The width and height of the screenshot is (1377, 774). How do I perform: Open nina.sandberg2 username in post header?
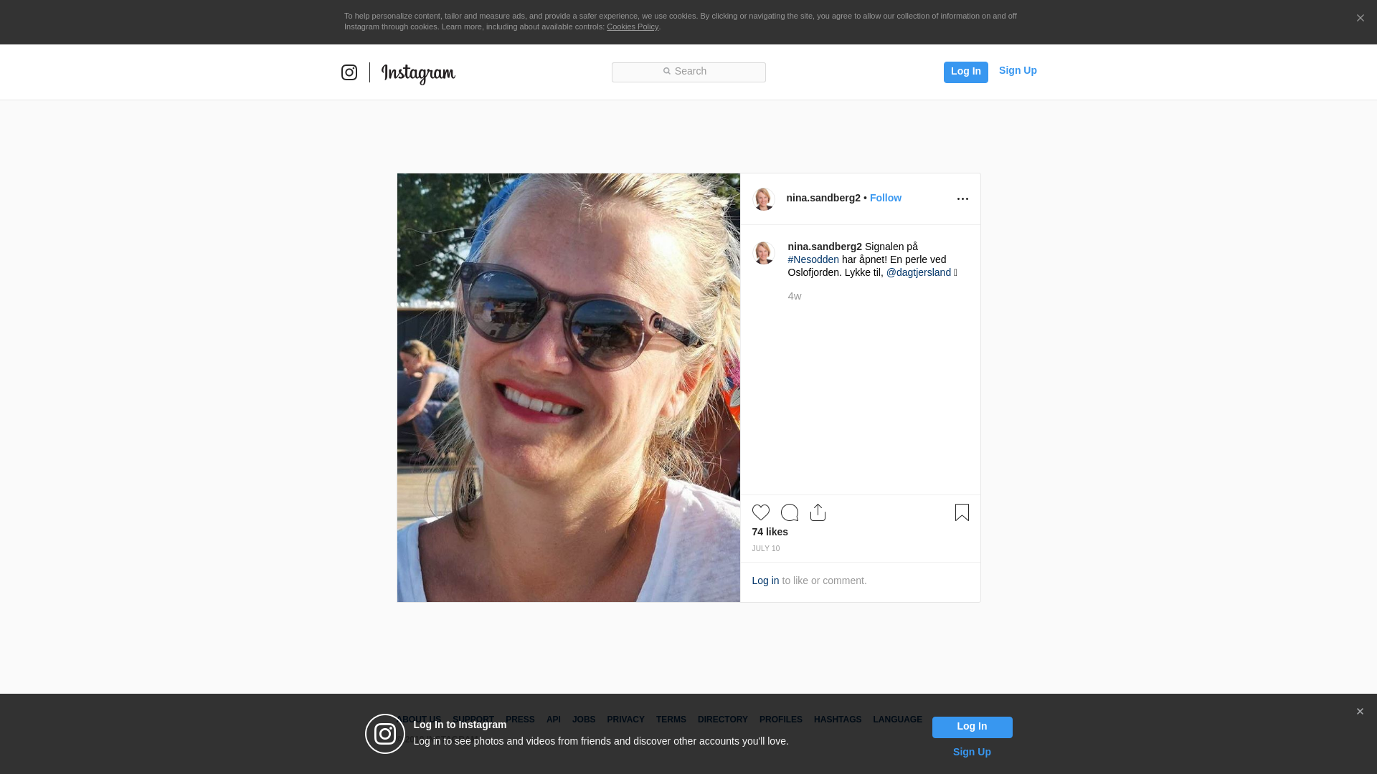point(823,198)
